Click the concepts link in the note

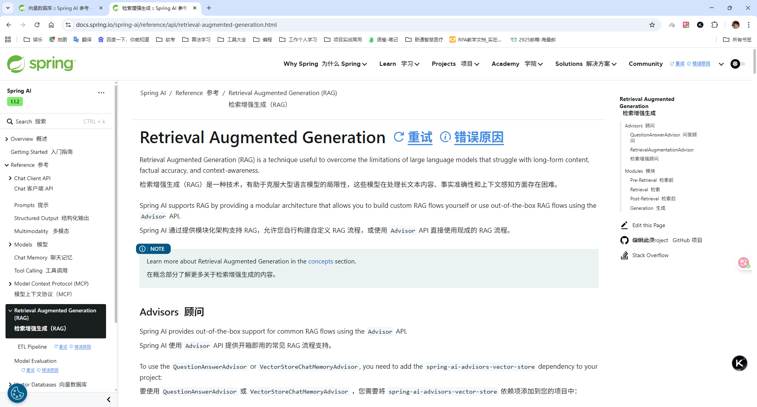[321, 261]
